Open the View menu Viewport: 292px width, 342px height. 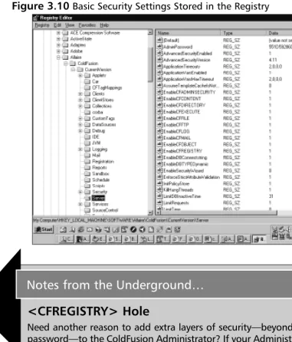point(70,25)
